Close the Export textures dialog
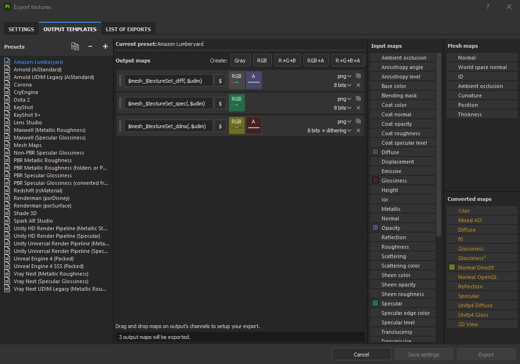Screen dimensions: 520x364 tap(509, 7)
